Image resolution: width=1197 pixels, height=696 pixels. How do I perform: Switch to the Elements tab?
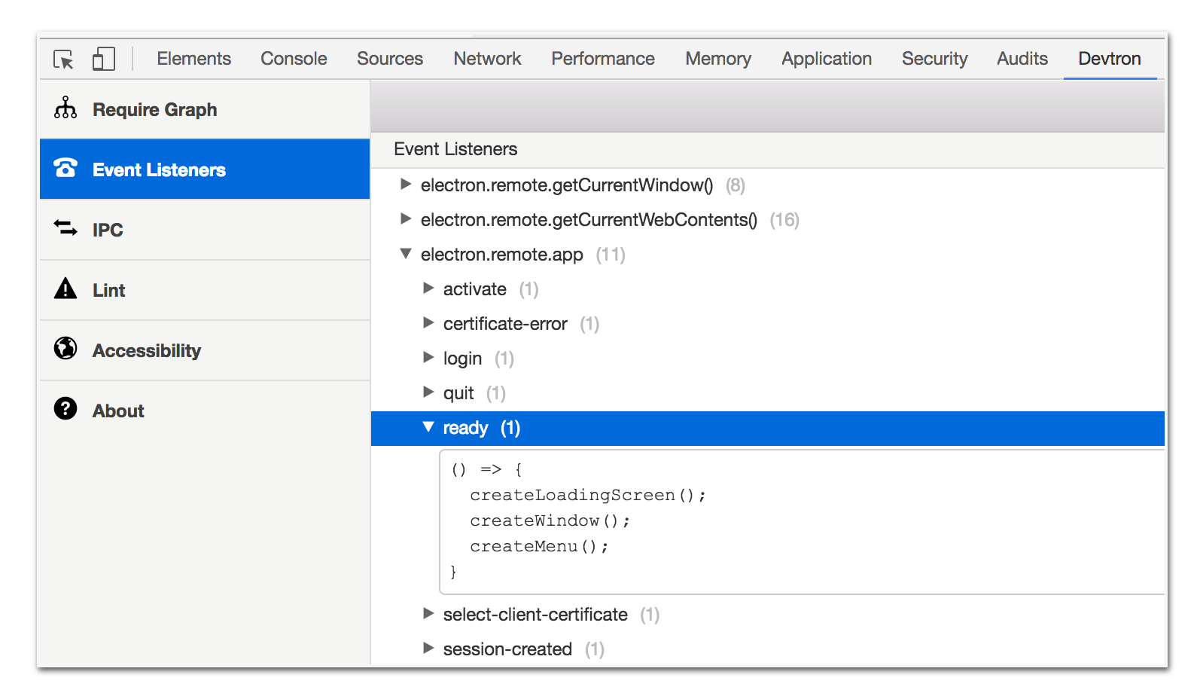click(x=193, y=59)
